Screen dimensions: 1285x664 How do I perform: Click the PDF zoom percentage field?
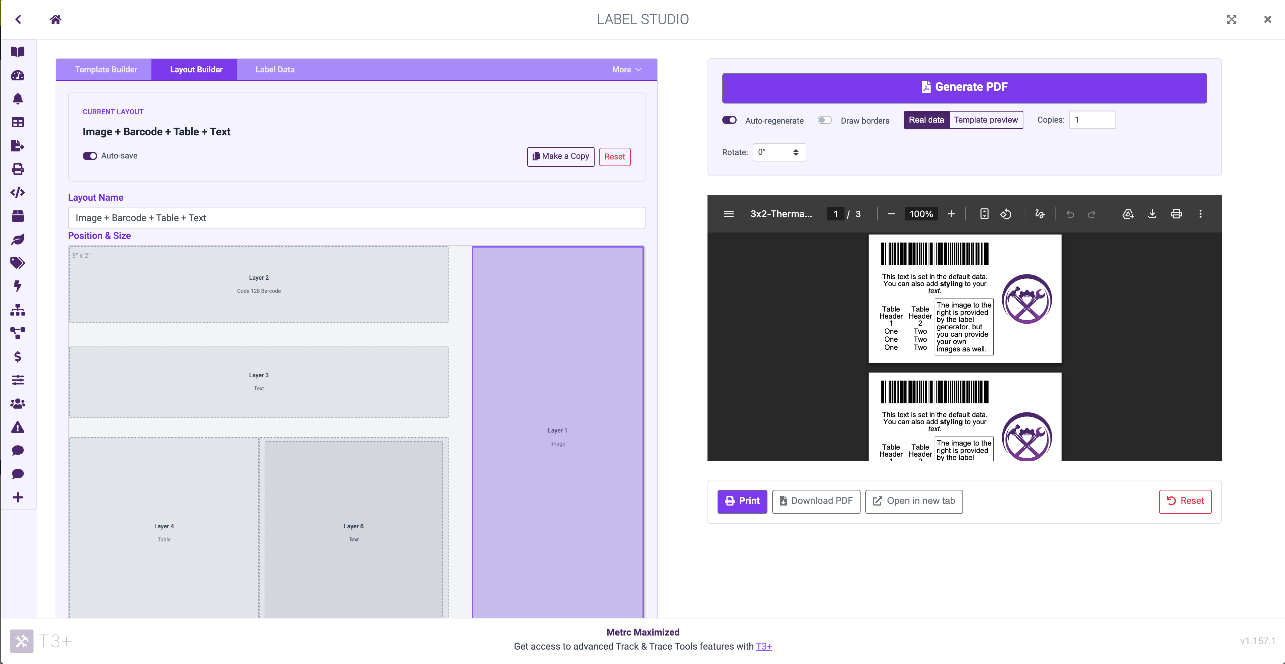tap(921, 214)
